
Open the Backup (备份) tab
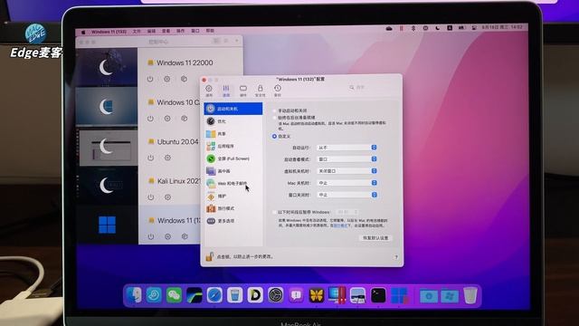point(278,91)
